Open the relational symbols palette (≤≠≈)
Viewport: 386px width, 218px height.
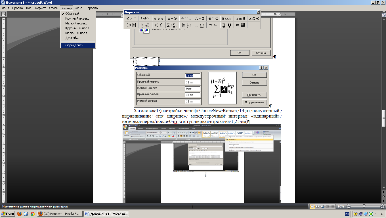pos(131,18)
